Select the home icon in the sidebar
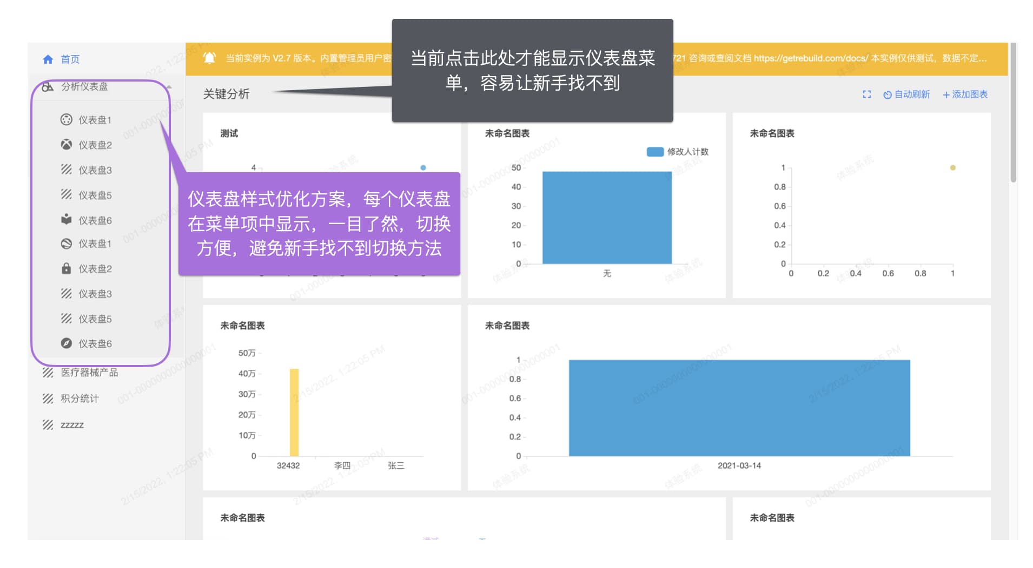This screenshot has height=568, width=1033. coord(48,59)
